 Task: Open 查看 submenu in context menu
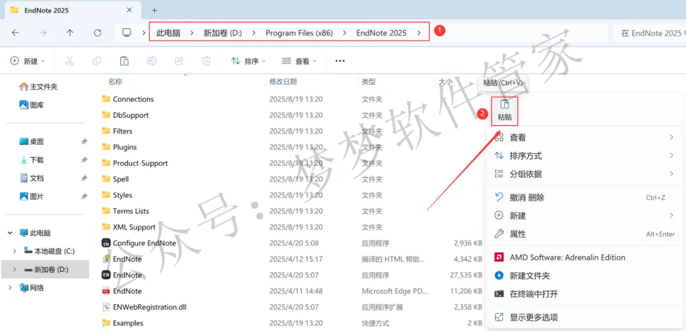584,137
